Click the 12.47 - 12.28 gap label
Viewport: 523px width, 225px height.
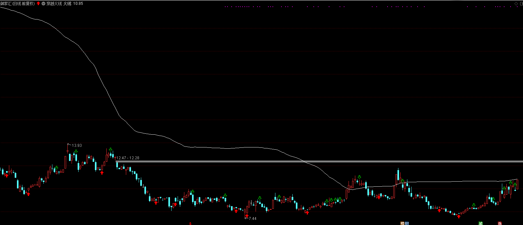(x=128, y=158)
